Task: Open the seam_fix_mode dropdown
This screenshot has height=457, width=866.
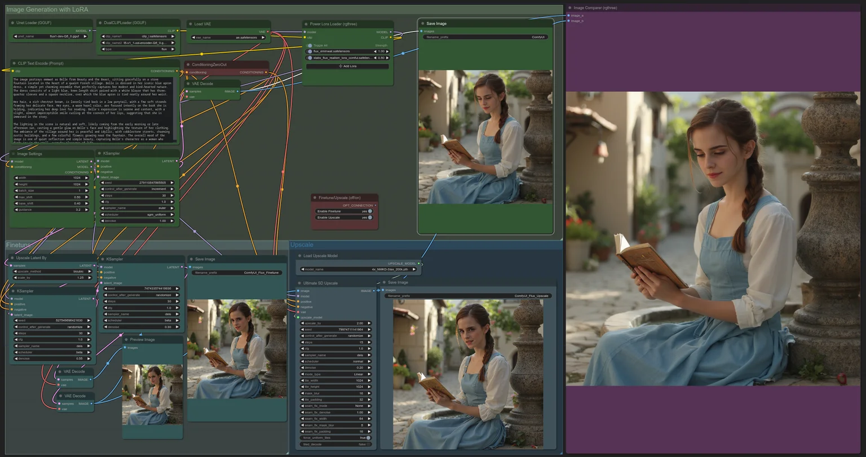Action: tap(337, 406)
